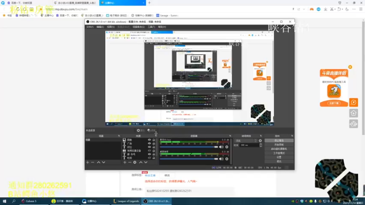
Task: Star this page in the address bar
Action: pyautogui.click(x=41, y=9)
